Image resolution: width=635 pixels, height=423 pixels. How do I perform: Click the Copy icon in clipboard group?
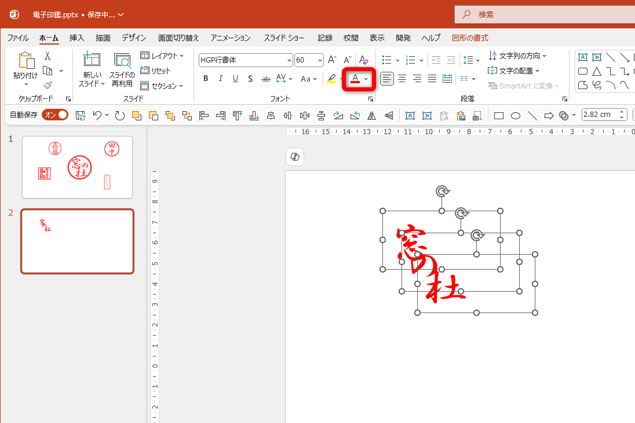click(x=48, y=71)
